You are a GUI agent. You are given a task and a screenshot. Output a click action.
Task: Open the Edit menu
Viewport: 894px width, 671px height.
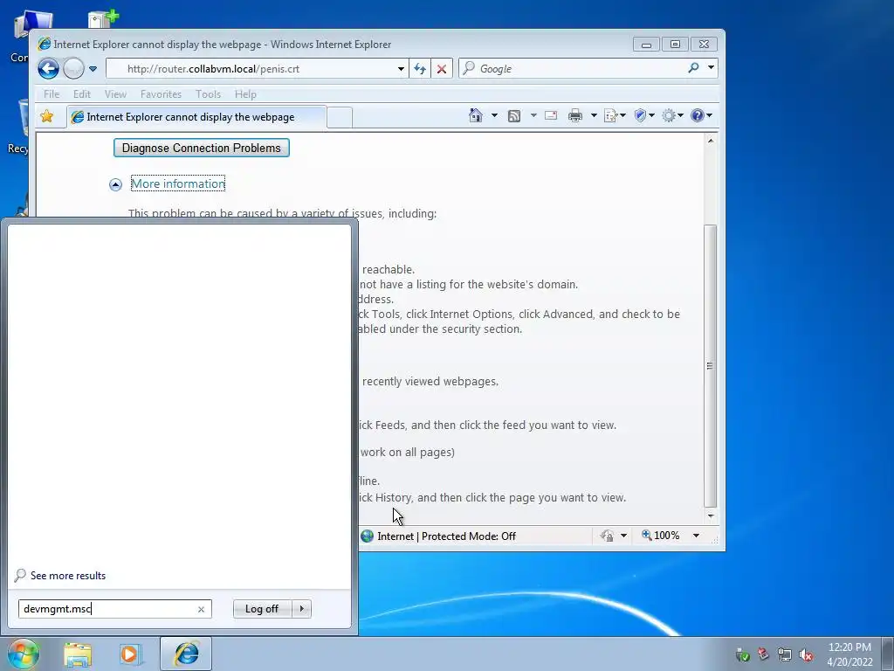coord(81,94)
